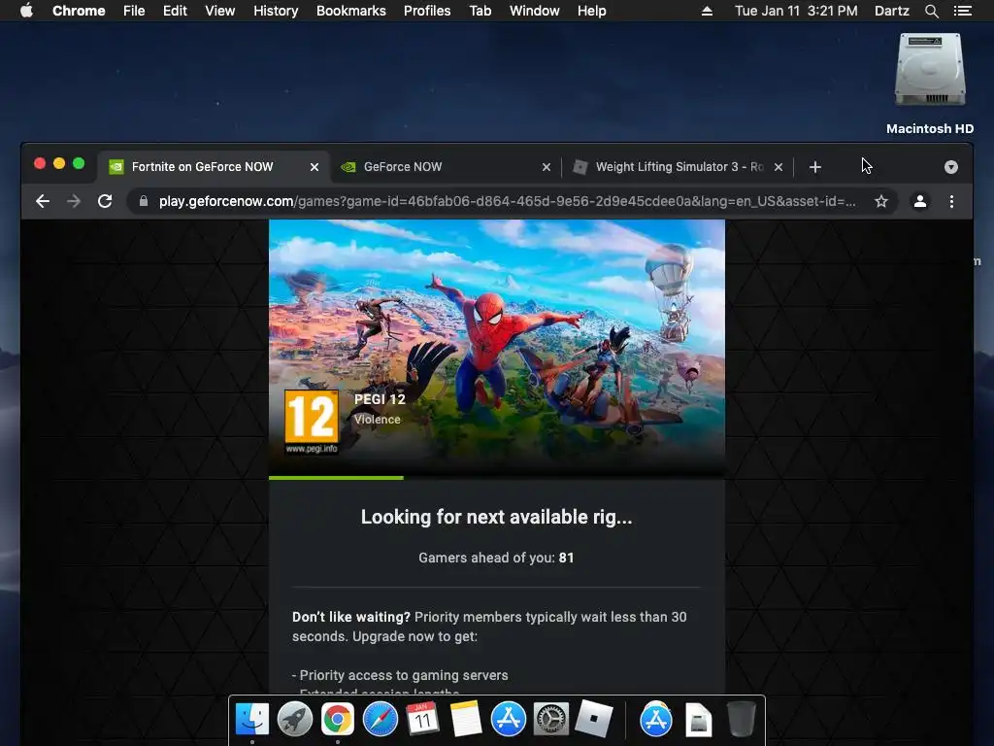Viewport: 994px width, 746px height.
Task: Open System Preferences gear in Dock
Action: tap(551, 720)
